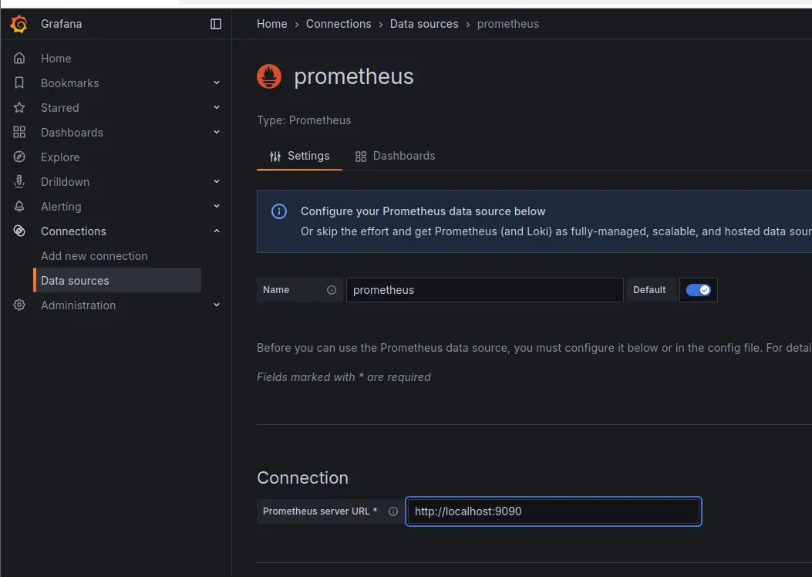This screenshot has width=812, height=577.
Task: Click the Alerting bell icon
Action: click(x=19, y=207)
